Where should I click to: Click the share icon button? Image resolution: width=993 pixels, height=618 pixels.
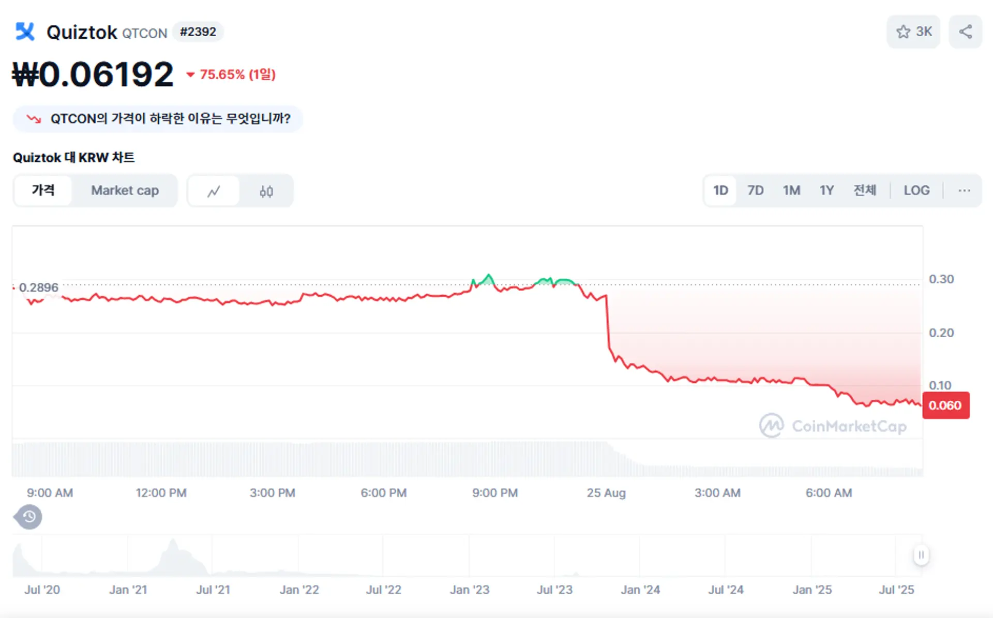point(965,32)
